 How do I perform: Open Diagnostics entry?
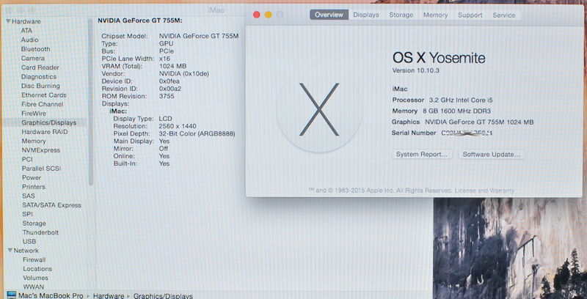click(39, 77)
